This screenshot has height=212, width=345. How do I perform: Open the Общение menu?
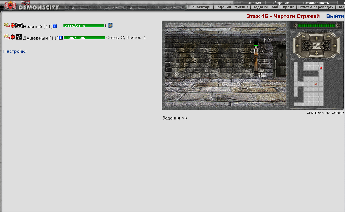(x=280, y=3)
